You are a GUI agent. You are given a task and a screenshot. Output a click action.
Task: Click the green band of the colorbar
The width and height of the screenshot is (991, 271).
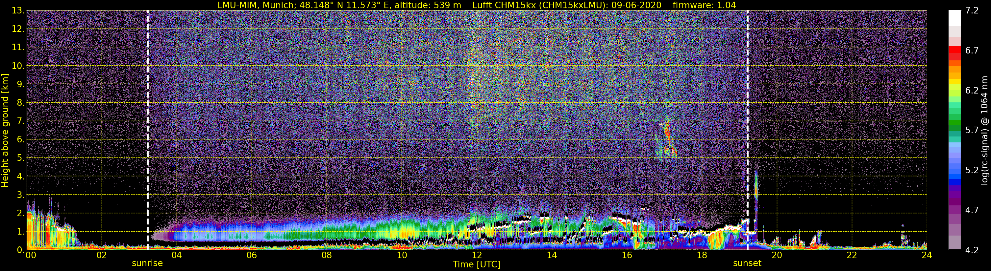coord(954,123)
